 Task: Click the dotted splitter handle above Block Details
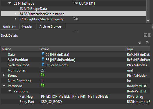coord(76,31)
